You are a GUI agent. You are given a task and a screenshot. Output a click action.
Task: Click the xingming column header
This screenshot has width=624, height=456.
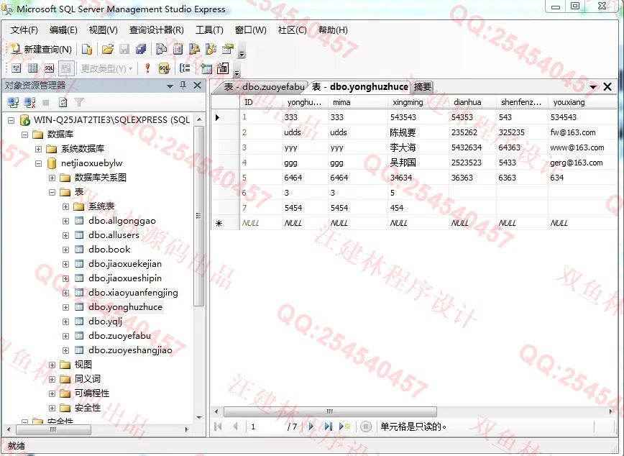click(x=417, y=102)
